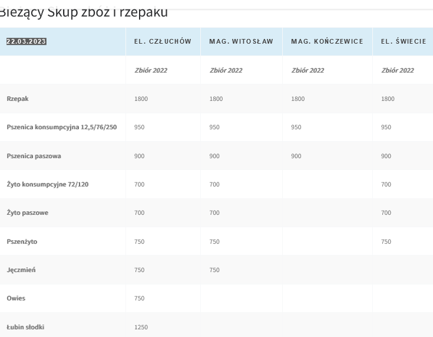The height and width of the screenshot is (337, 433).
Task: Click the page heading Bieżący Skup zbóż
Action: click(x=83, y=12)
